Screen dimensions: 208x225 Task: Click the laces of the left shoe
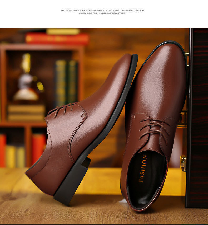pos(64,108)
